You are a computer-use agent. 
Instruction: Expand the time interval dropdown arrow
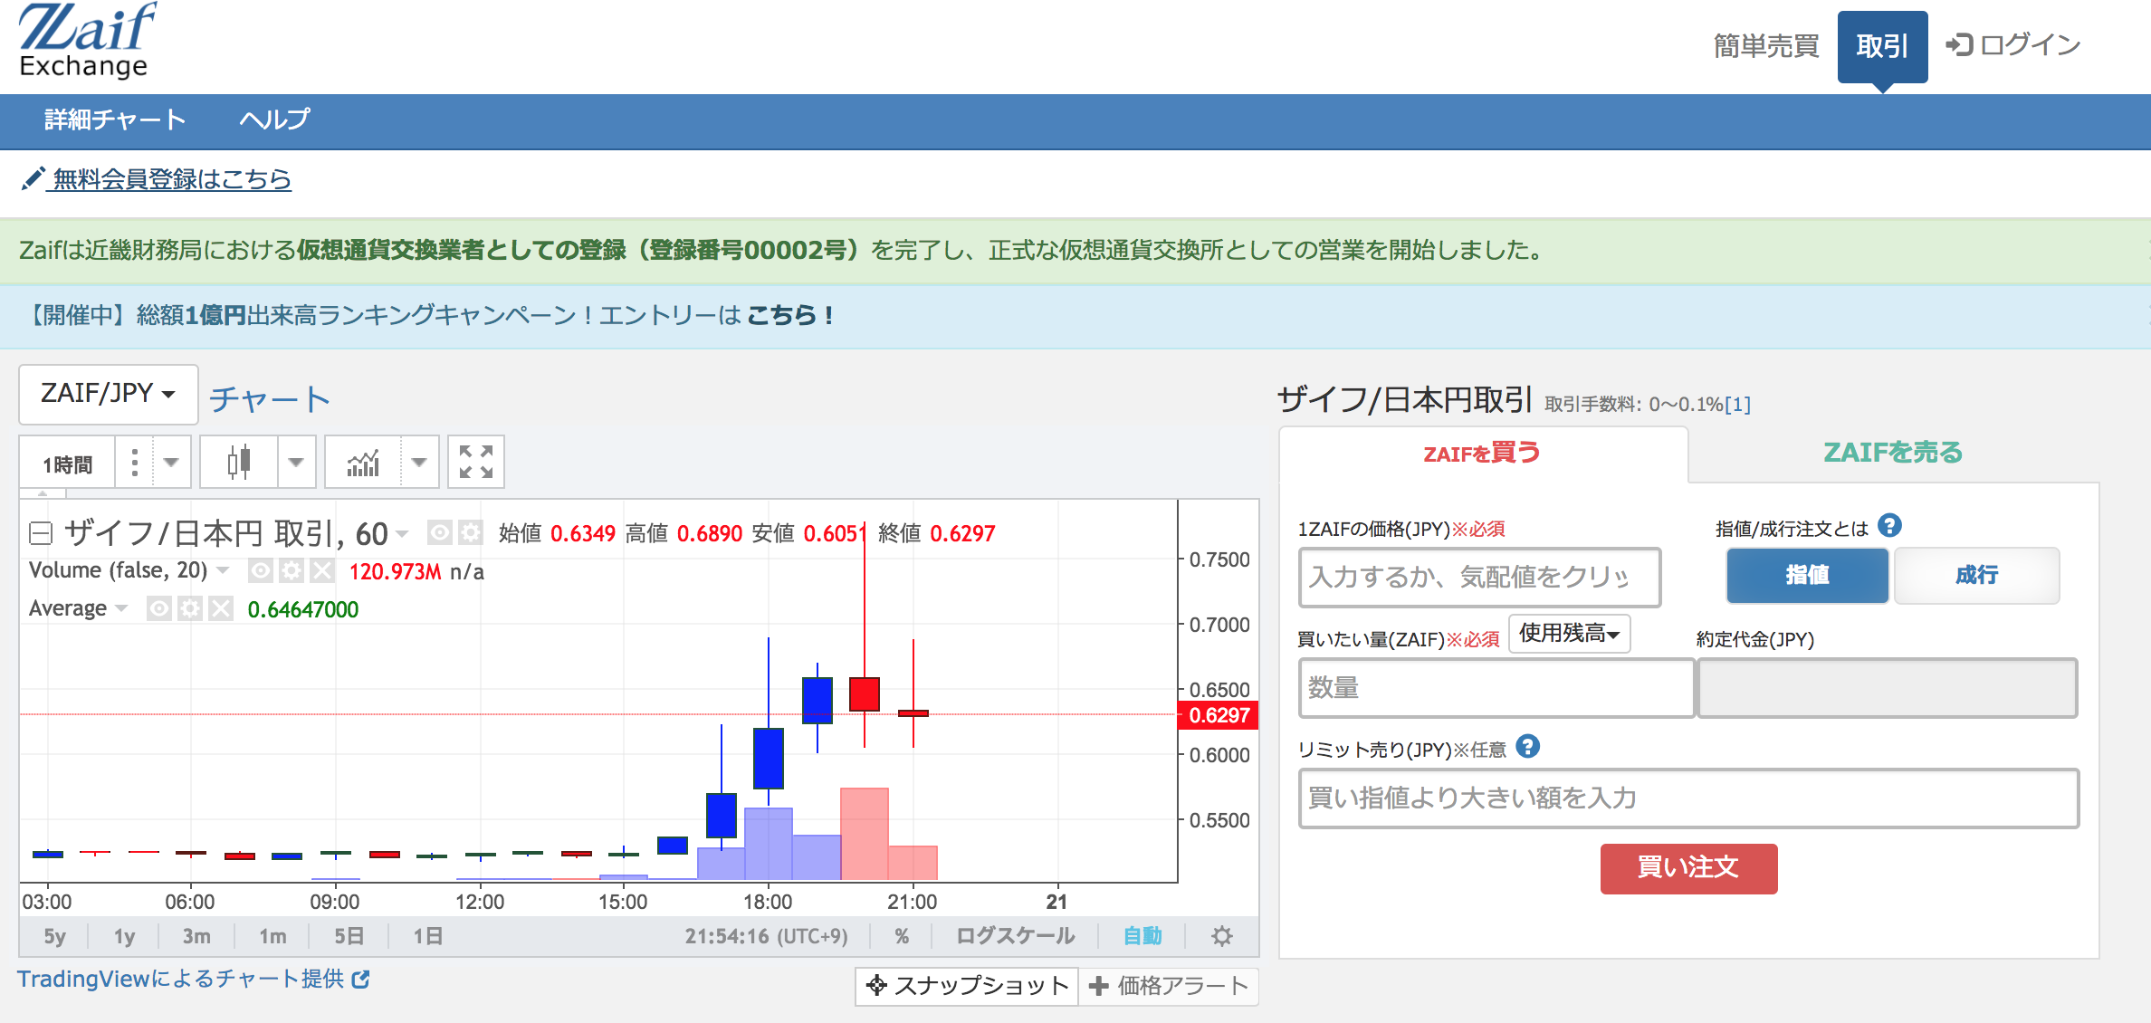click(171, 462)
